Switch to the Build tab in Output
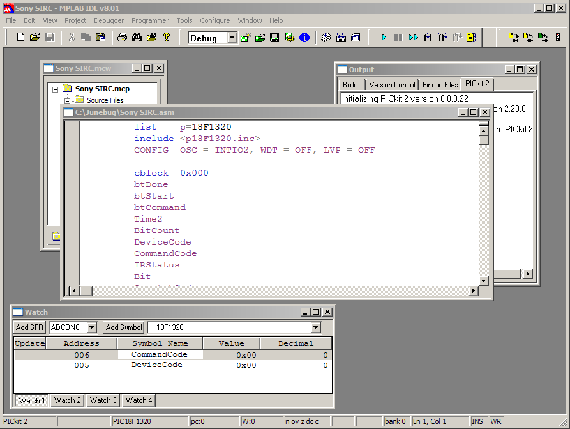This screenshot has width=570, height=429. pos(350,85)
